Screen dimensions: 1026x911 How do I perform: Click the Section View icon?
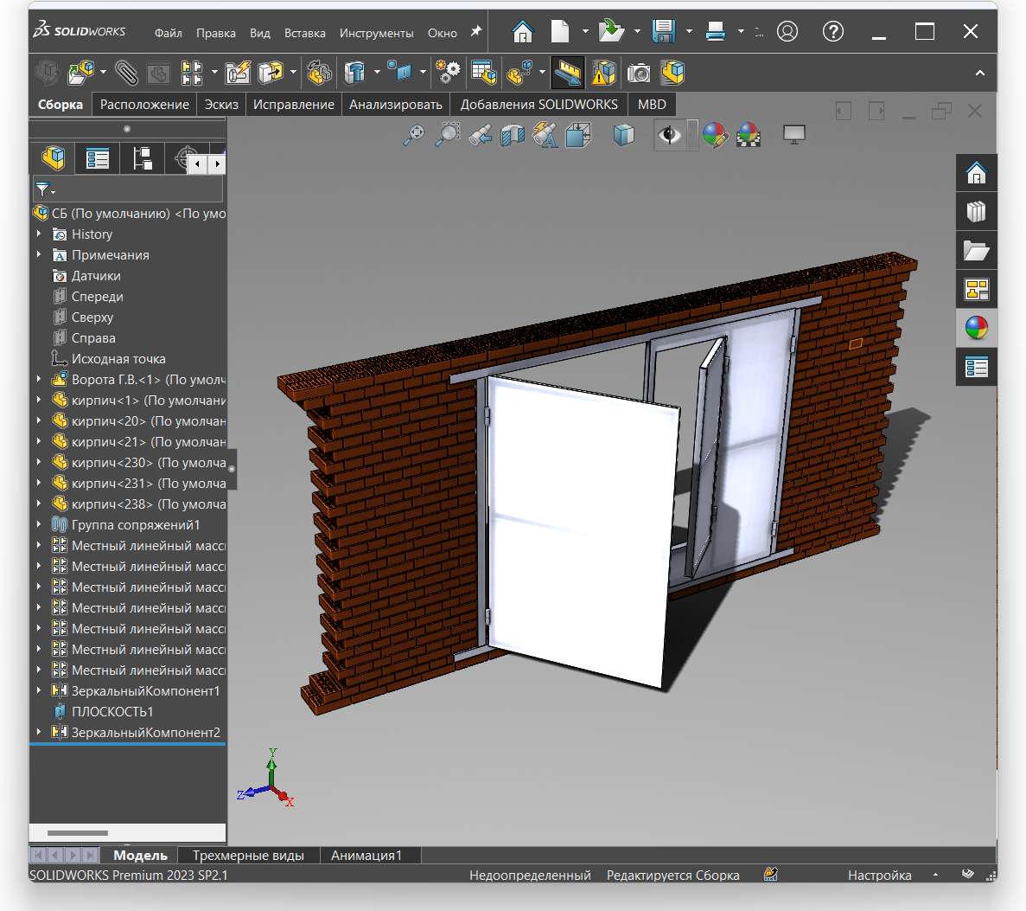pos(513,135)
